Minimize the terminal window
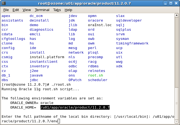This screenshot has height=125, width=180. [165, 3]
